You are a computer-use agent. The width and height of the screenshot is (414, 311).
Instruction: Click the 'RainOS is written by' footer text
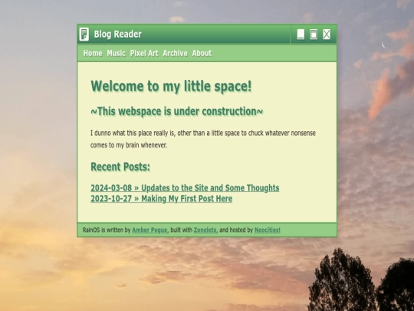(107, 230)
